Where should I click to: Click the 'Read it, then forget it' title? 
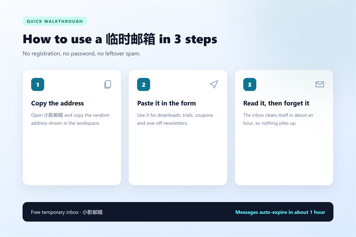pyautogui.click(x=276, y=103)
